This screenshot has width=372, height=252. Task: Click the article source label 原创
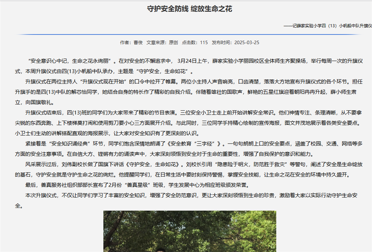point(173,42)
